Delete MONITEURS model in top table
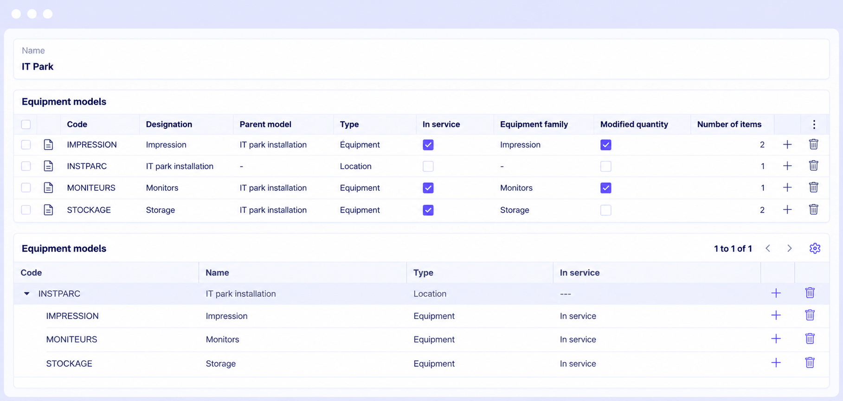The height and width of the screenshot is (401, 843). [x=813, y=187]
